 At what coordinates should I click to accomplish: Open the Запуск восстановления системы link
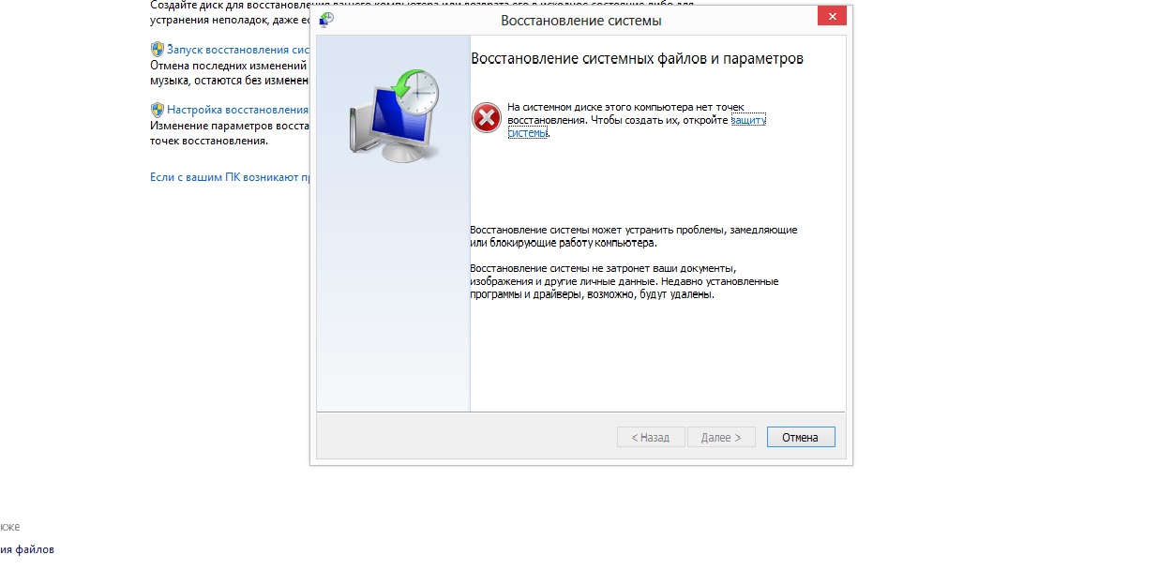pyautogui.click(x=238, y=50)
